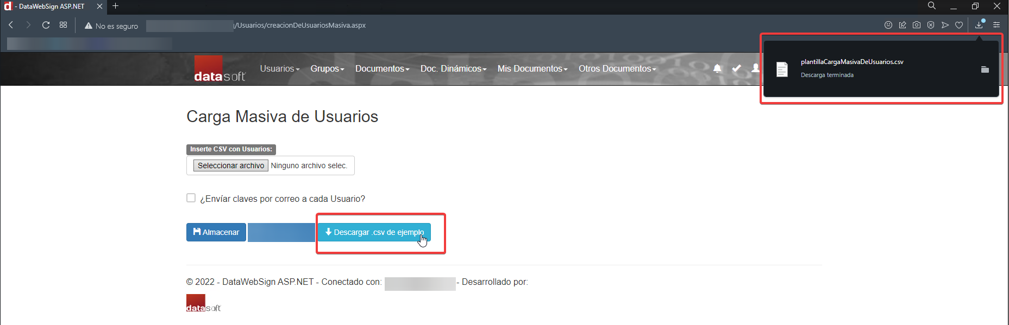
Task: Click the blank blue button beside Almacenar
Action: click(281, 232)
